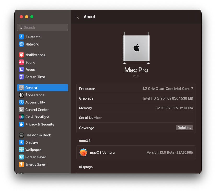This screenshot has height=193, width=216.
Task: Click the macOS Ventura label
Action: (102, 152)
